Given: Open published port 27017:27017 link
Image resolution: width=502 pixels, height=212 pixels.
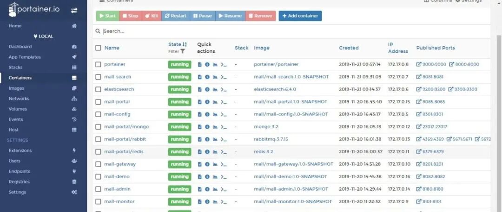Looking at the screenshot, I should tap(431, 127).
